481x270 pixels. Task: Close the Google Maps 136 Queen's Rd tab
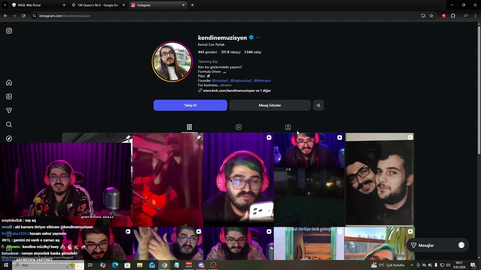coord(124,5)
